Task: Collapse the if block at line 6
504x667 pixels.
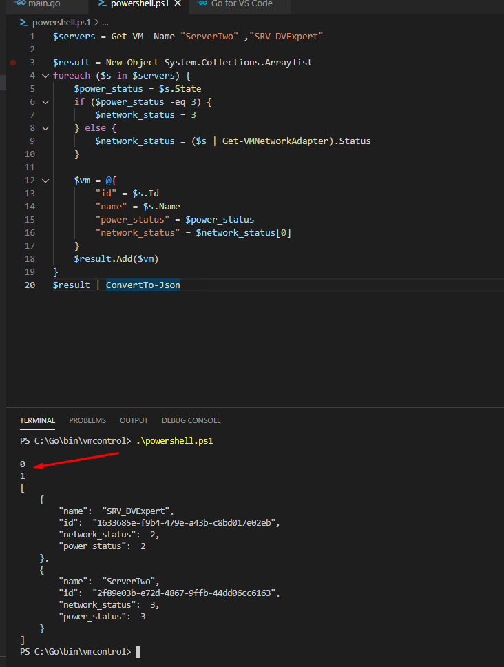Action: [x=45, y=102]
